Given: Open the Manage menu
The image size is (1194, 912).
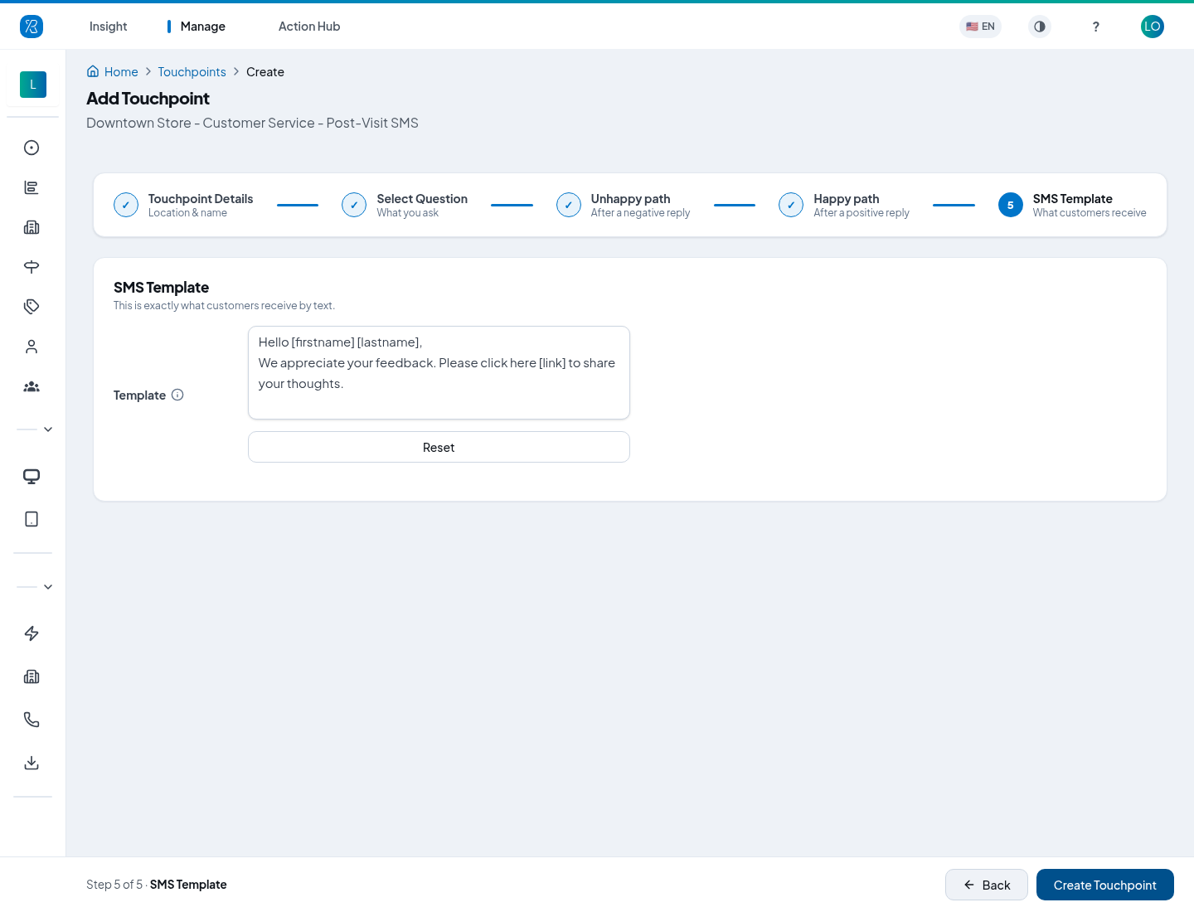Looking at the screenshot, I should (203, 27).
